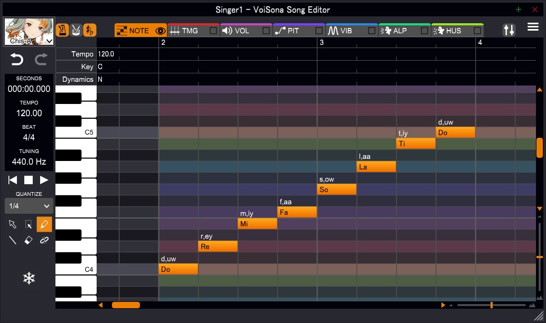
Task: Switch to the PIT tab
Action: 299,30
